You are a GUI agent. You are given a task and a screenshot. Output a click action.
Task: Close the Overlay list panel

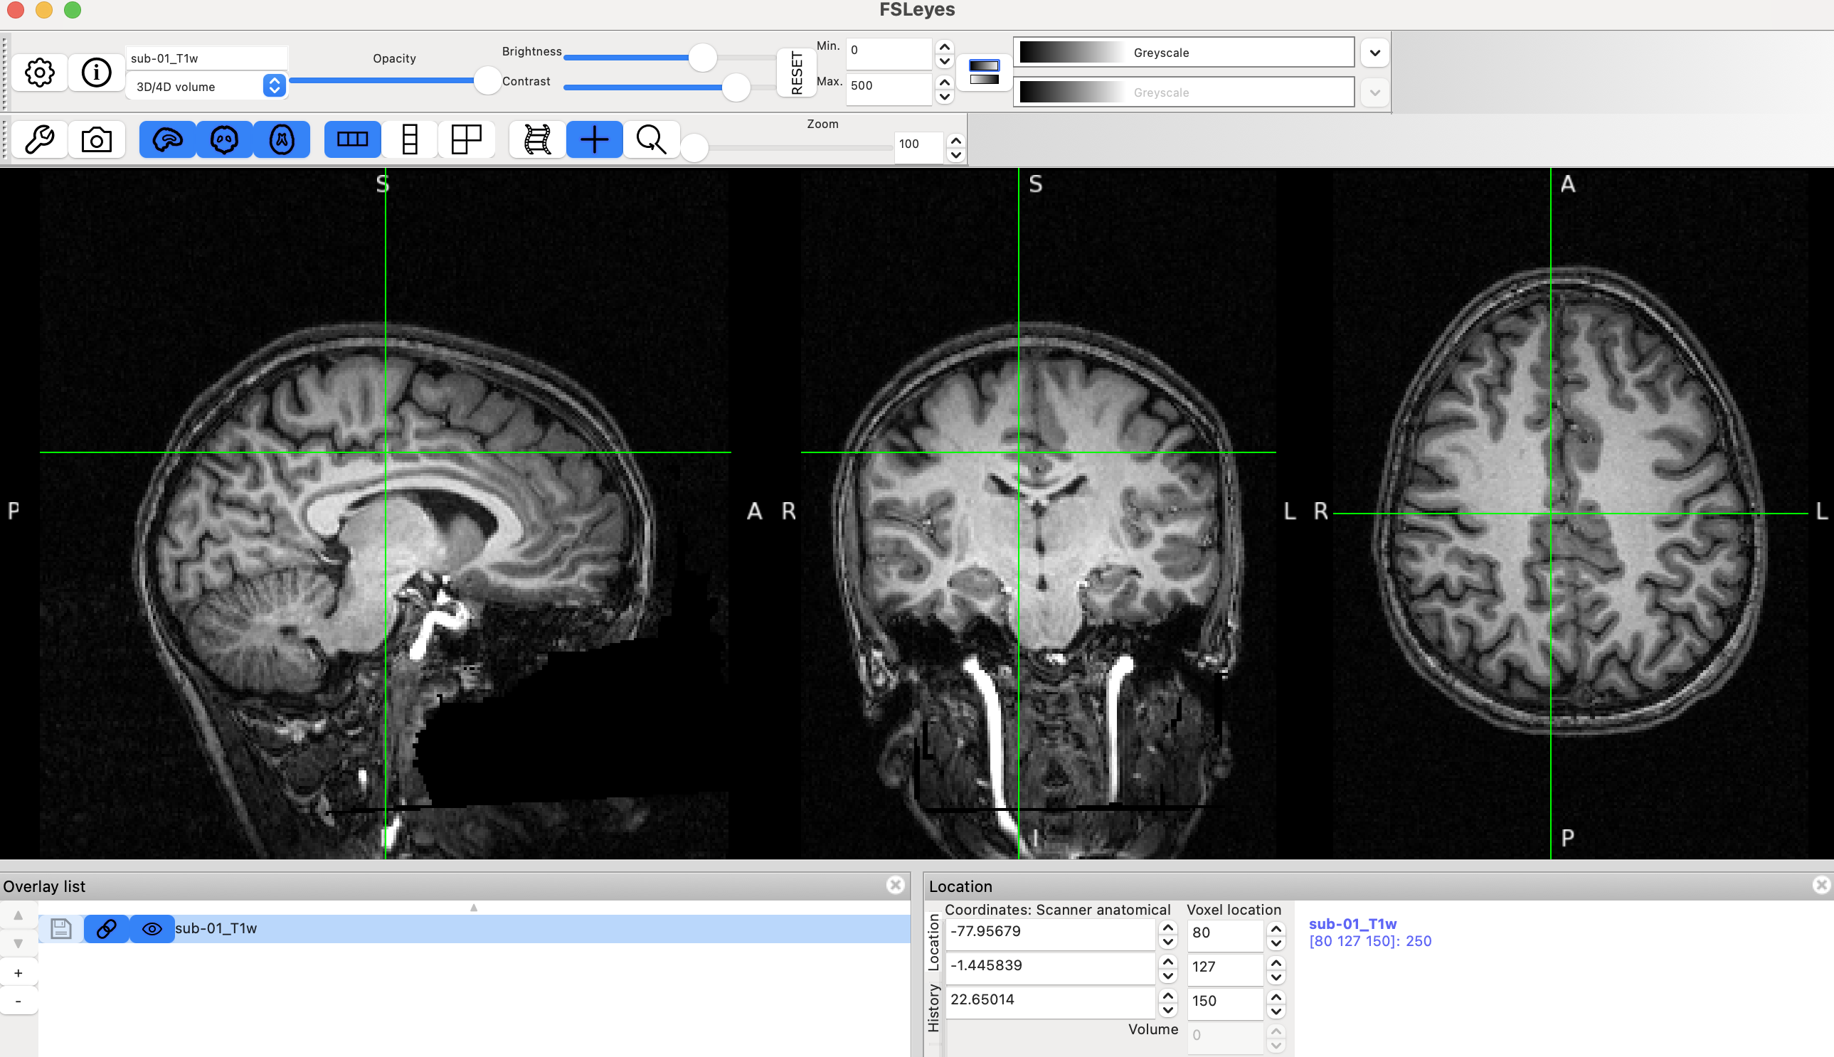(x=895, y=885)
